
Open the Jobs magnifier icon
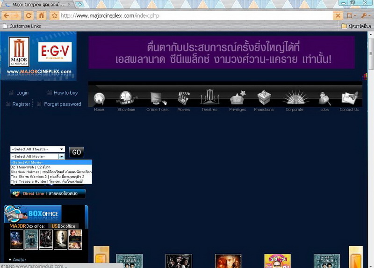(x=324, y=99)
